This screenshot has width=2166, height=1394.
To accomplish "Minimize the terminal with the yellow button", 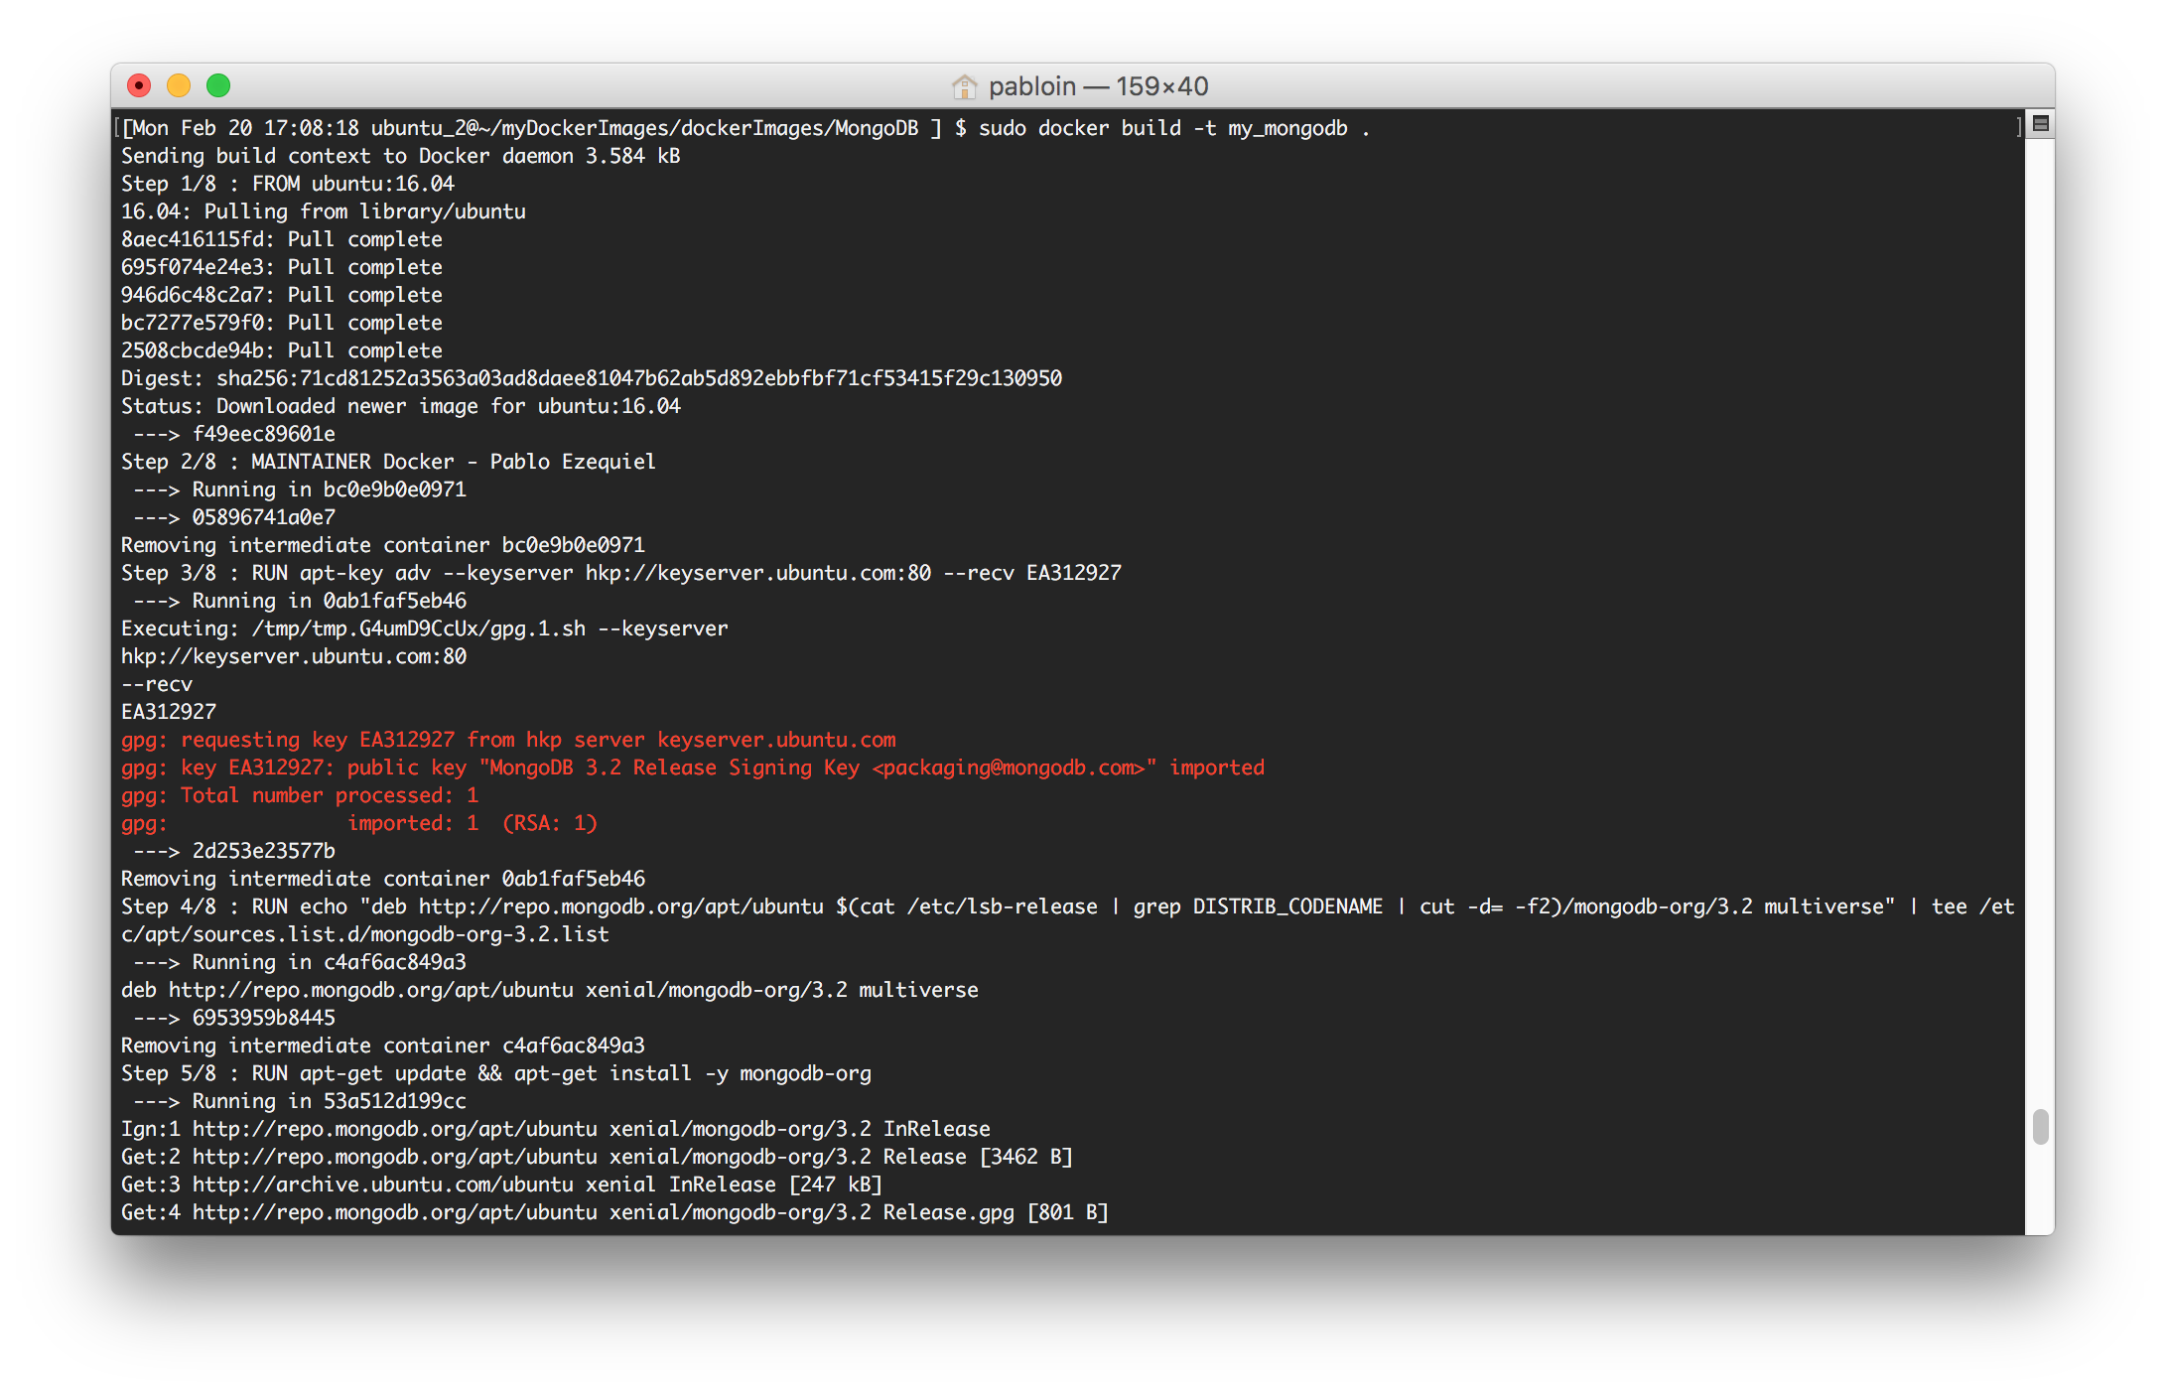I will 179,86.
